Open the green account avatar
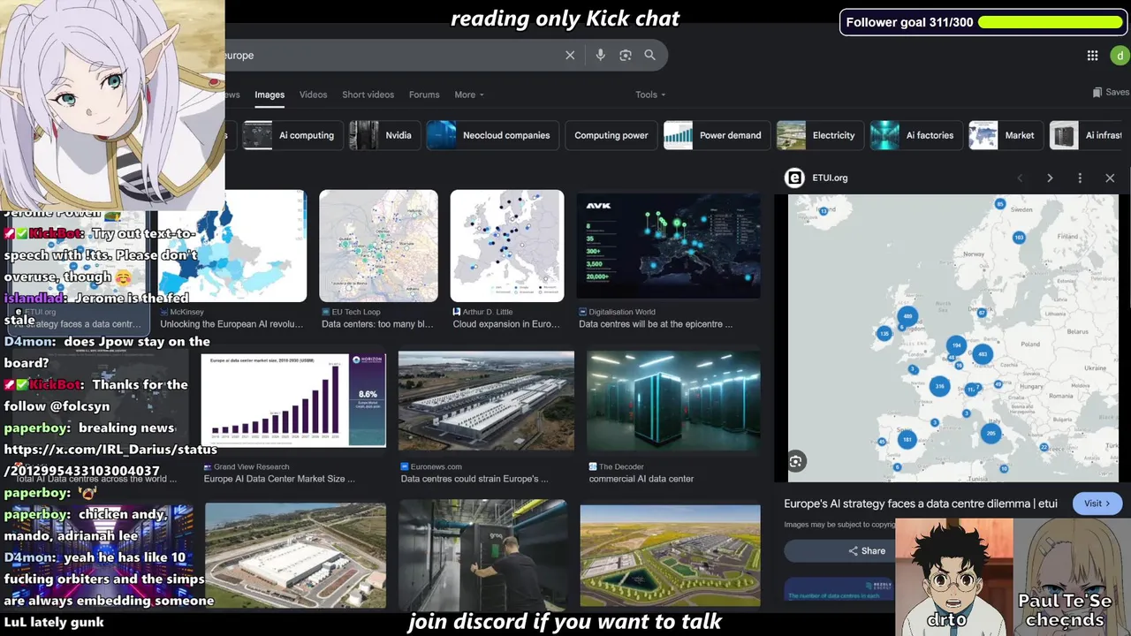 coord(1120,55)
